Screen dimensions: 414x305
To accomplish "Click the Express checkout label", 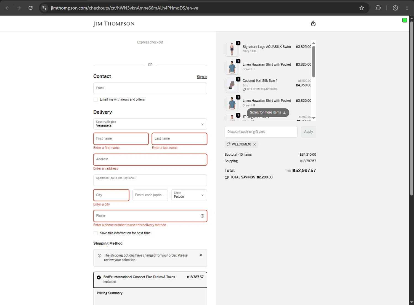I will (150, 42).
